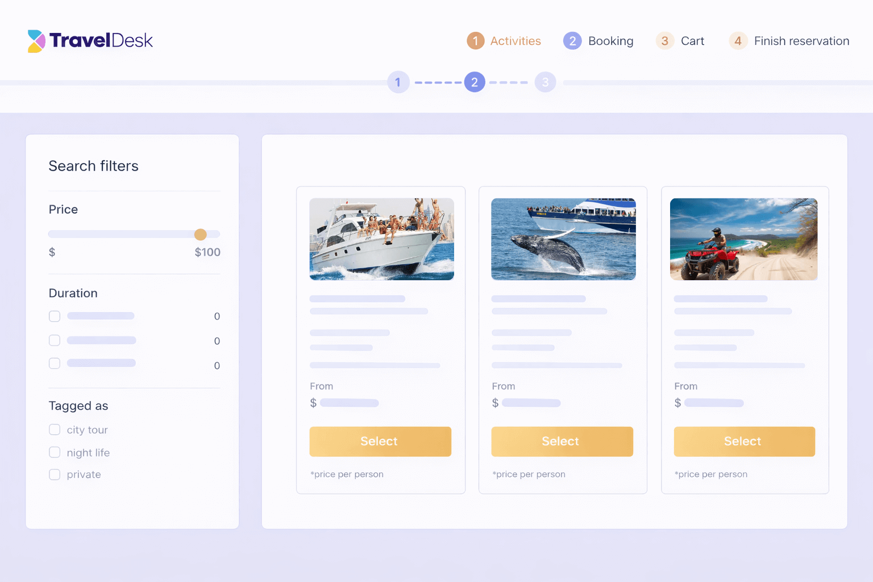The height and width of the screenshot is (582, 873).
Task: Click the Price slider handle
Action: 201,234
